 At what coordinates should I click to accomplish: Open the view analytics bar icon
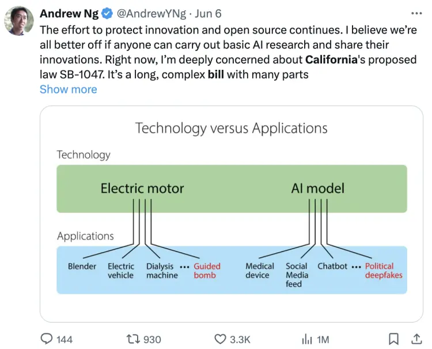click(x=306, y=339)
